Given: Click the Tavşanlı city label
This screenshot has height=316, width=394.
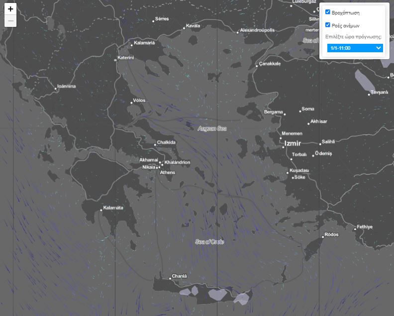Looking at the screenshot, I should pyautogui.click(x=380, y=92).
